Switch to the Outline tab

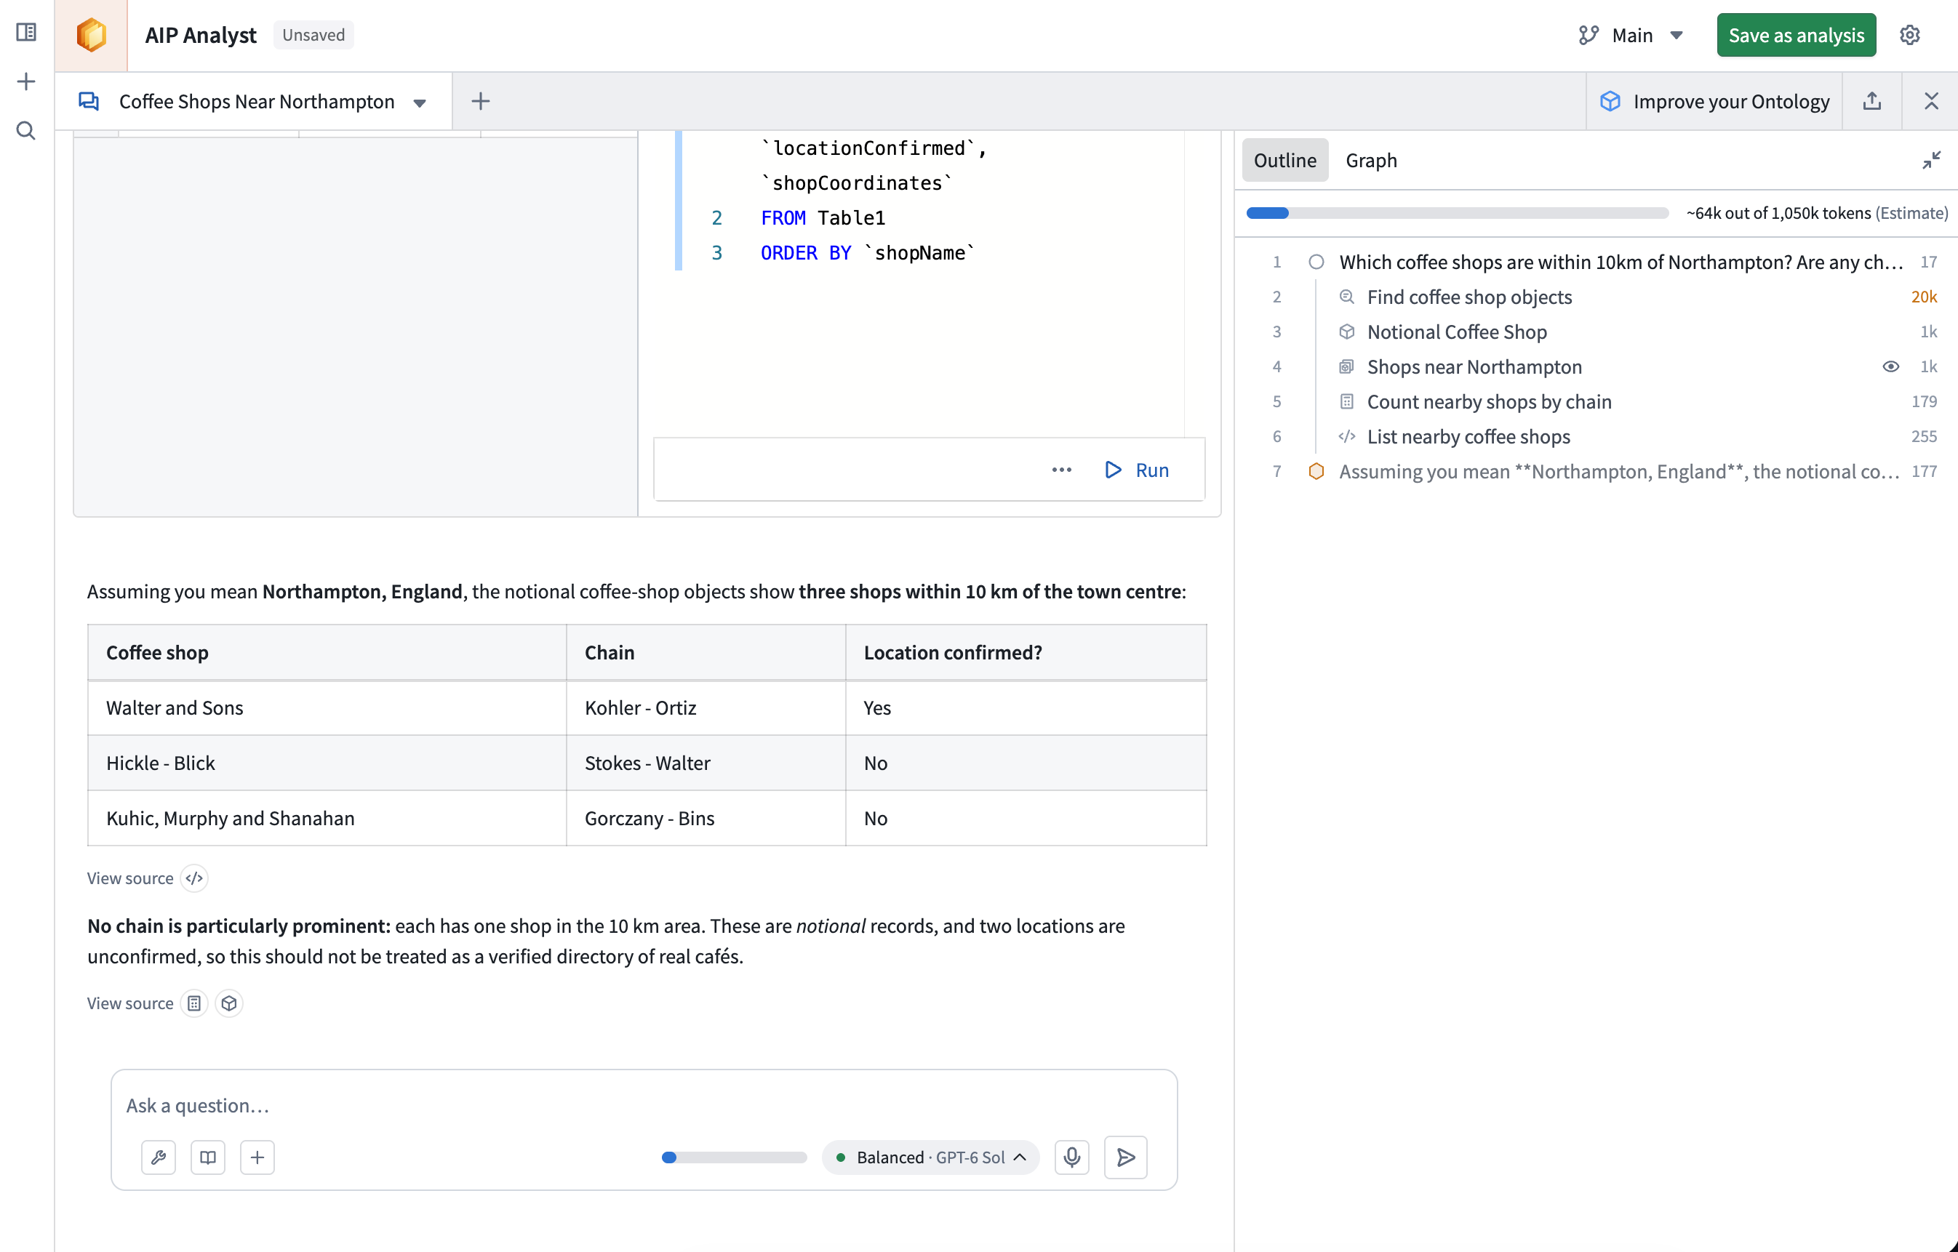tap(1284, 160)
